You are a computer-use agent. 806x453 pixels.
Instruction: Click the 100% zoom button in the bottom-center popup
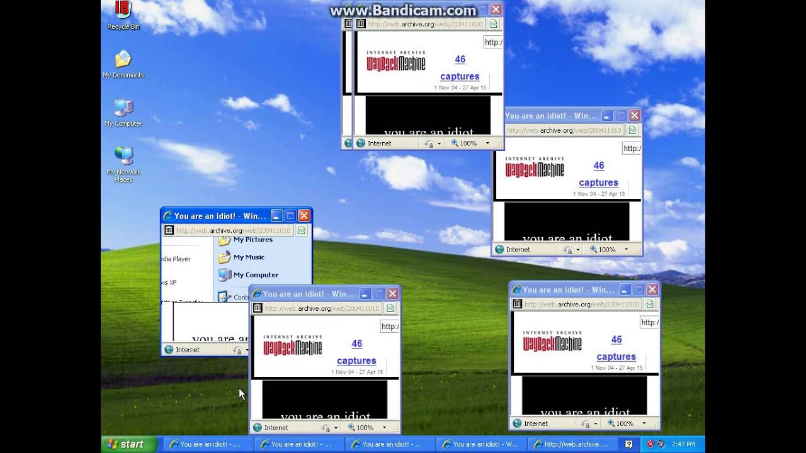pyautogui.click(x=361, y=428)
